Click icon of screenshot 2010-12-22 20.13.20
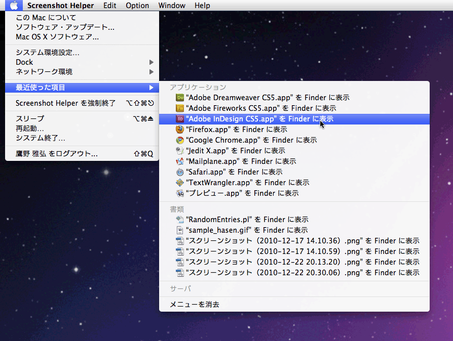Screen dimensions: 453x341 pos(180,262)
